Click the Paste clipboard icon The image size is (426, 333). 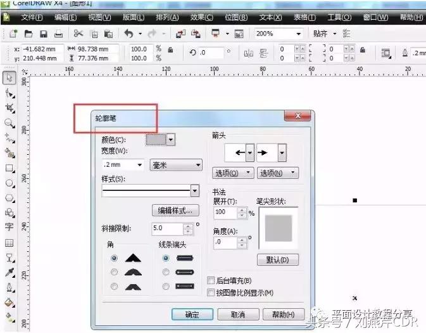[108, 34]
